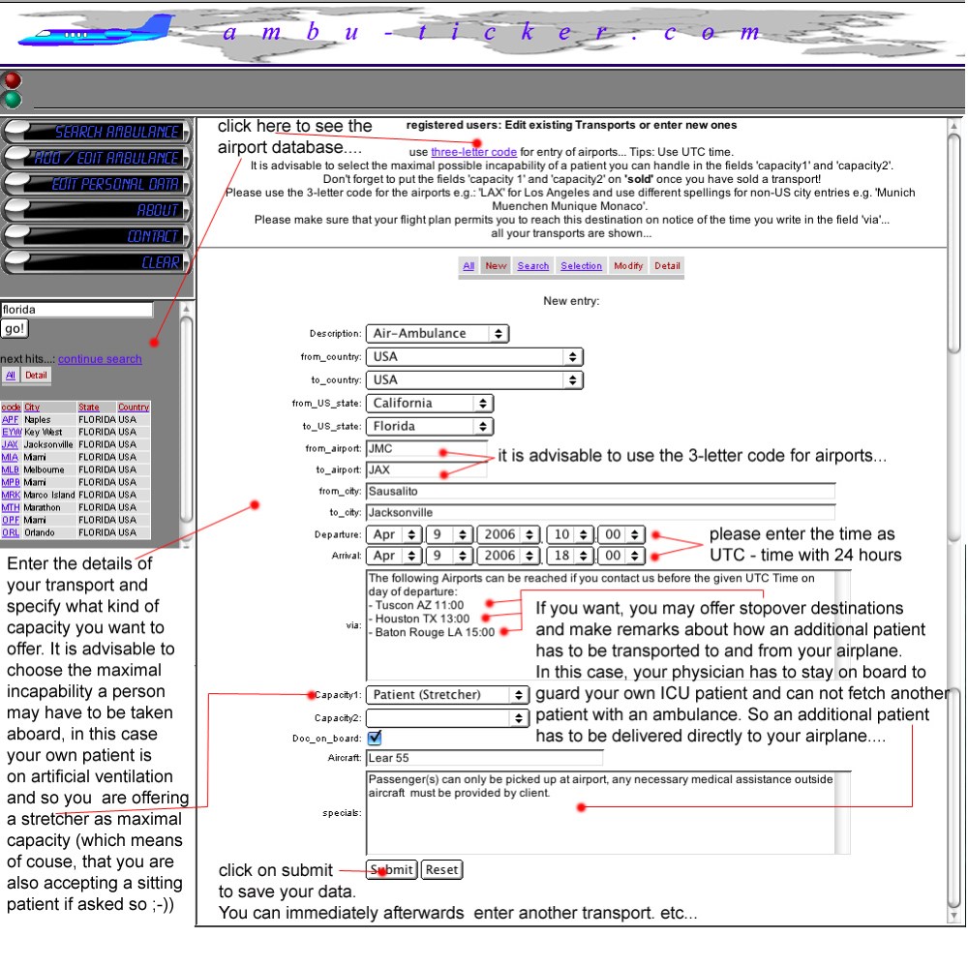Switch to the New tab

point(496,265)
